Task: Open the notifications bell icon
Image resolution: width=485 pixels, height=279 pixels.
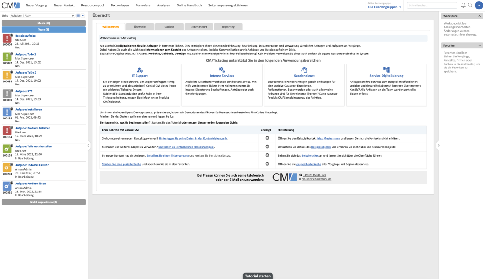Action: point(463,5)
